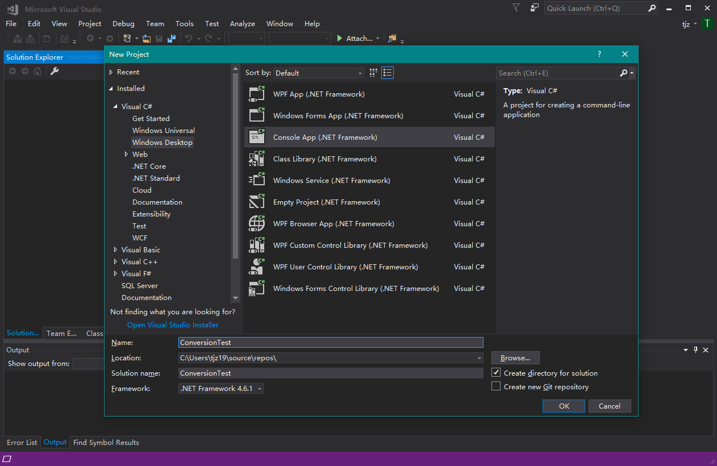Click the Navigate Forward toolbar icon

click(110, 39)
